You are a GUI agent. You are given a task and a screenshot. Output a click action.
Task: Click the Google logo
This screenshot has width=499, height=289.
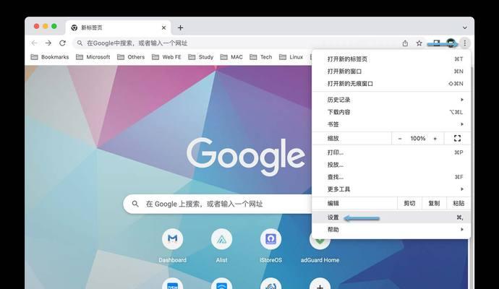[246, 155]
